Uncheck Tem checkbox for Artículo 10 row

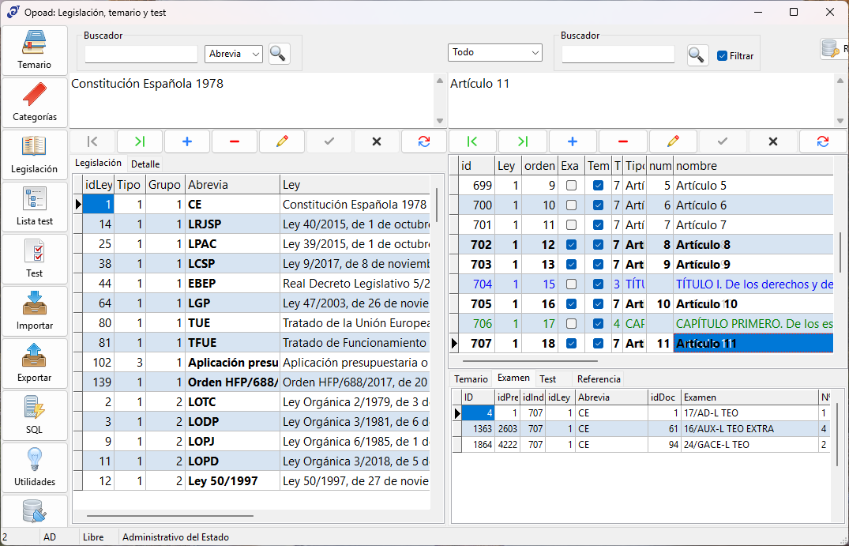tap(598, 304)
